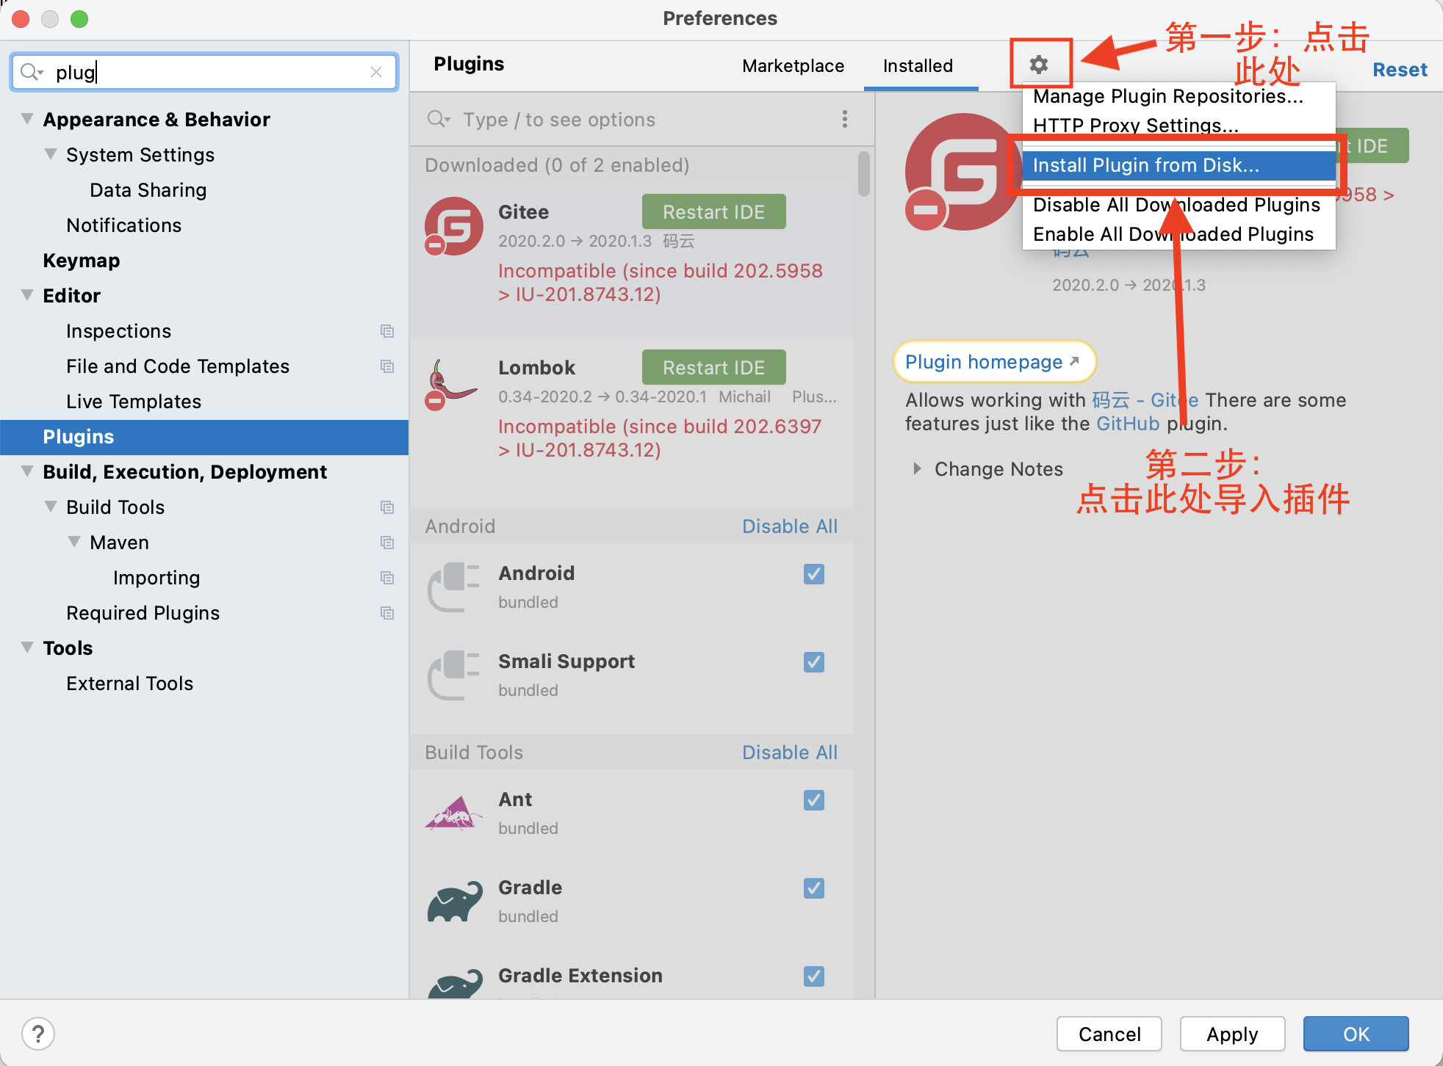
Task: Clear the search field with the X icon
Action: coord(376,72)
